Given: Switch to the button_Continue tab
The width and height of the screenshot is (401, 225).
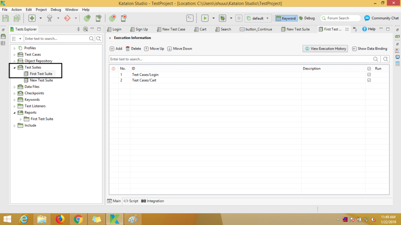Looking at the screenshot, I should [x=256, y=29].
